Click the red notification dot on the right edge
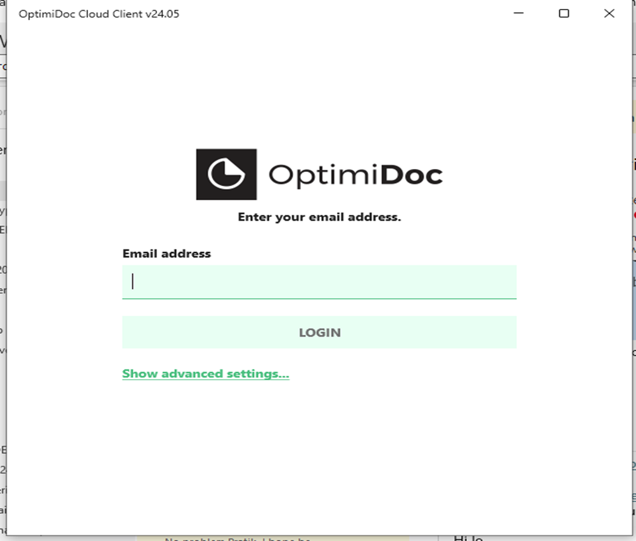This screenshot has height=541, width=636. coord(633,215)
